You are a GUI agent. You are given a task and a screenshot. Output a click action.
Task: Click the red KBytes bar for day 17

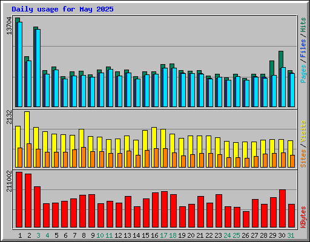[x=164, y=209]
